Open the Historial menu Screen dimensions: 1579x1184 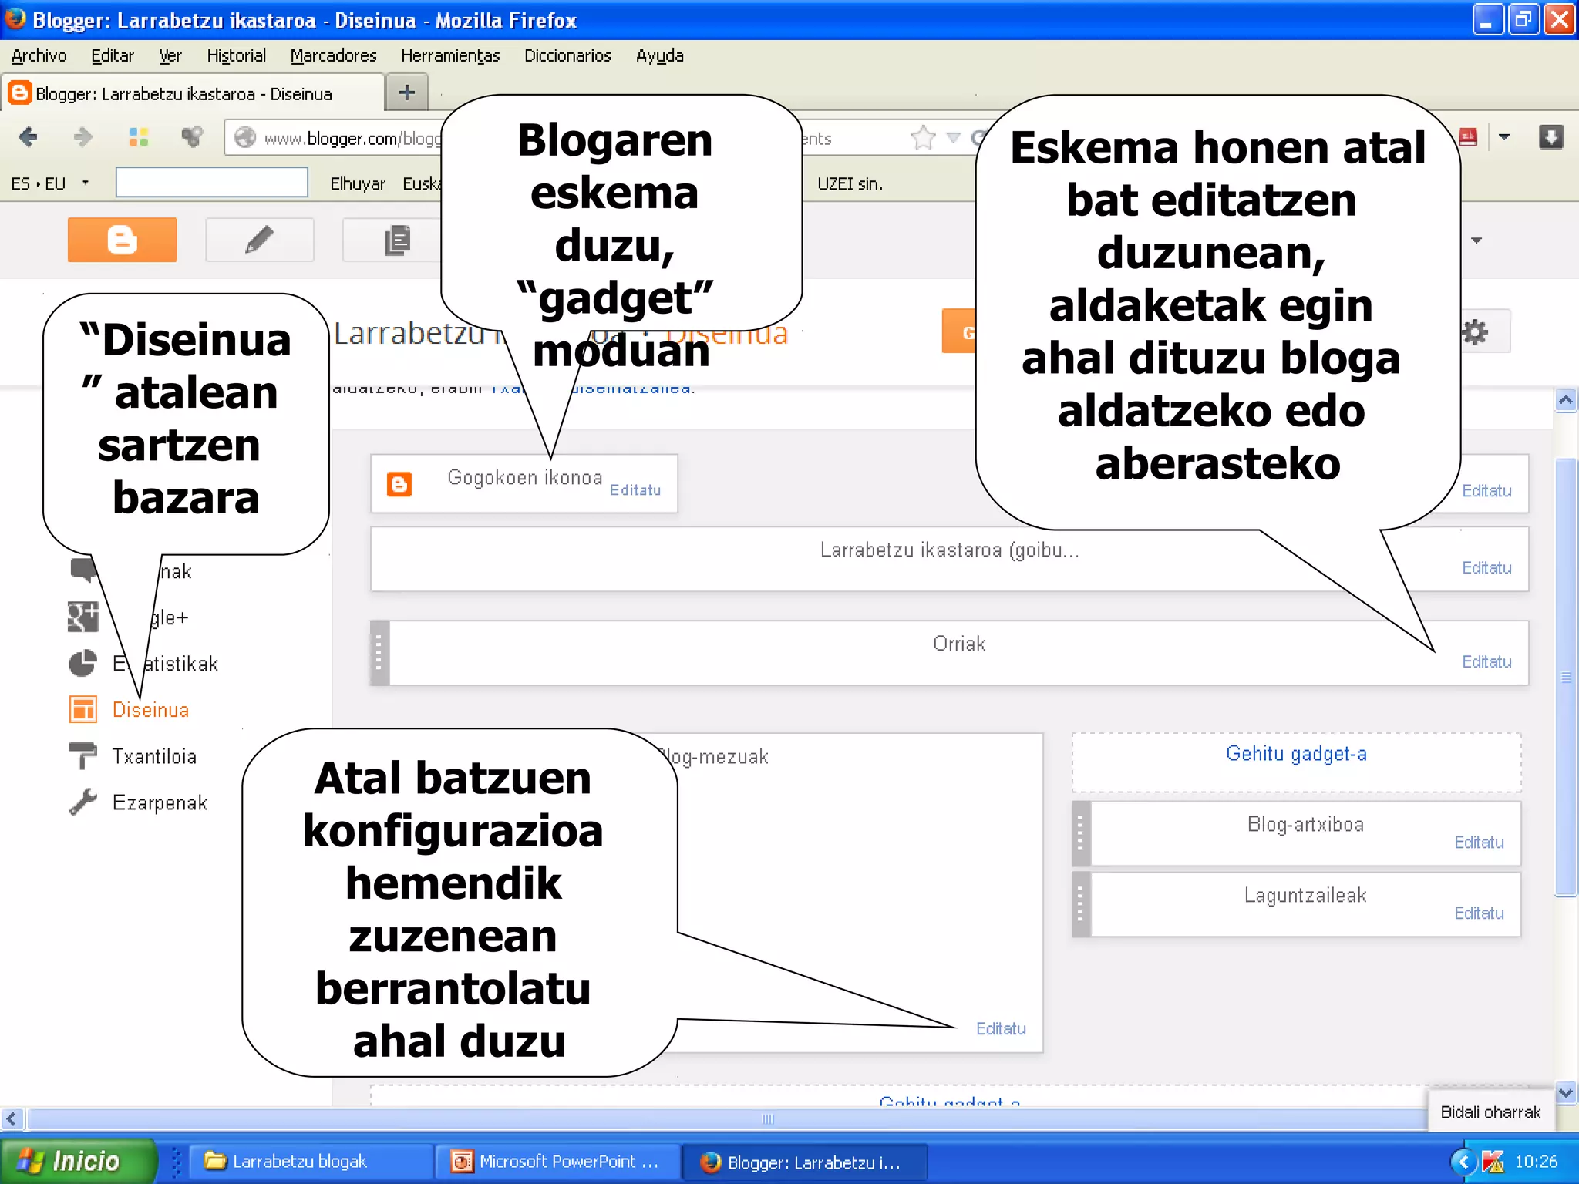(236, 55)
